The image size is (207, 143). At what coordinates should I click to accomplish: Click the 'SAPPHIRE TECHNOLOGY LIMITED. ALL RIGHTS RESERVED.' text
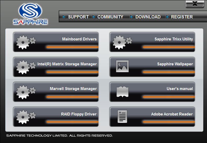pos(59,136)
